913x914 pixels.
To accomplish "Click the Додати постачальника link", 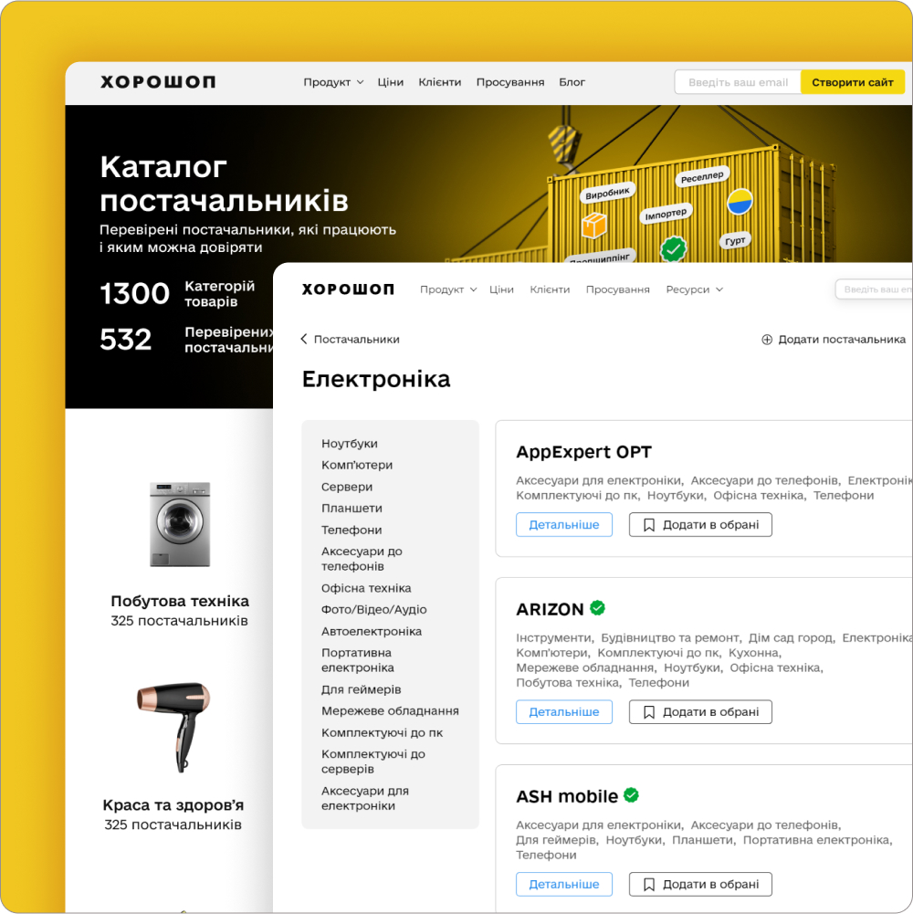I will tap(834, 340).
